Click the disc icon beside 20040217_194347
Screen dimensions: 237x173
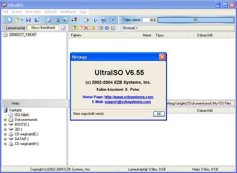point(5,35)
